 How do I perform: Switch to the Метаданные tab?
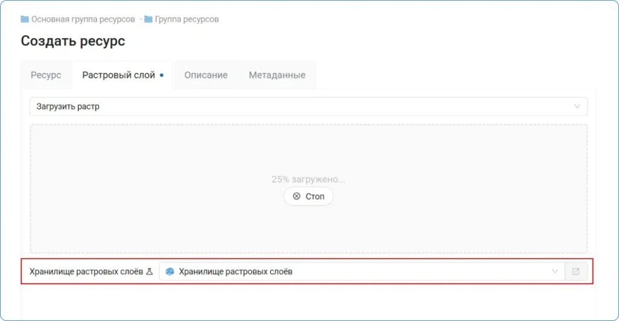point(277,75)
